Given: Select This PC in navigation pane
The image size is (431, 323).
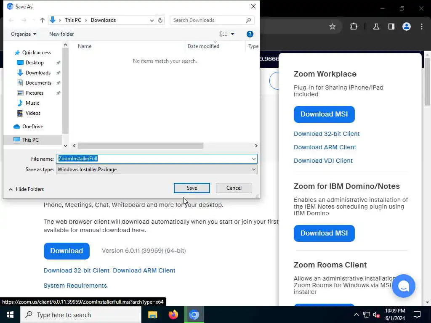Looking at the screenshot, I should 30,140.
